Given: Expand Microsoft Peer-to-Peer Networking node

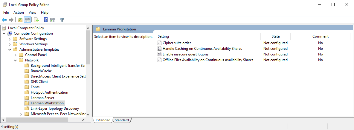Looking at the screenshot, I should pyautogui.click(x=21, y=114).
